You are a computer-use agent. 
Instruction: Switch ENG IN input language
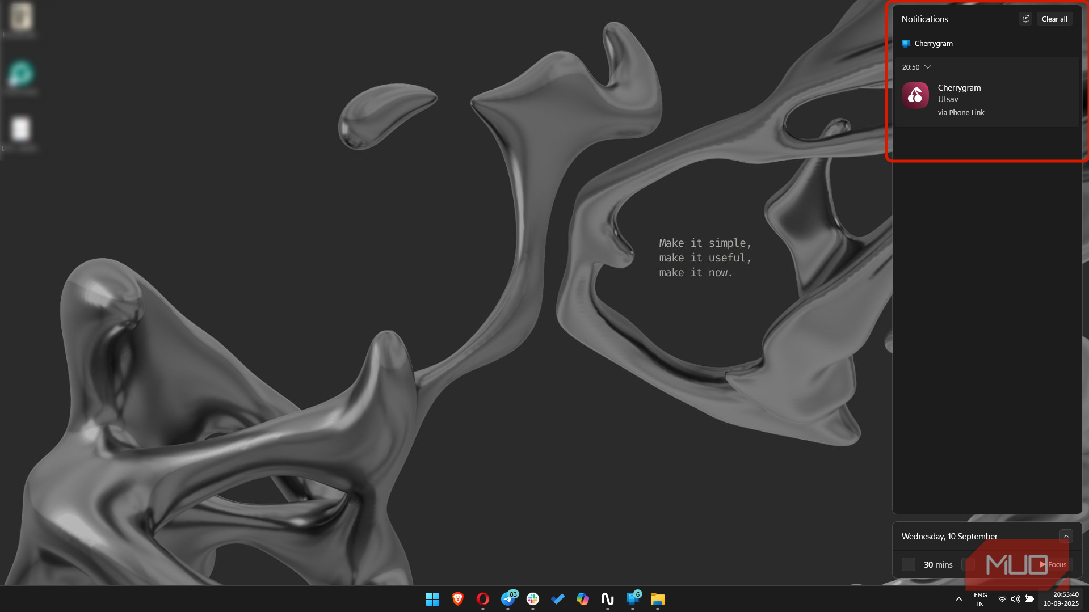(x=980, y=599)
